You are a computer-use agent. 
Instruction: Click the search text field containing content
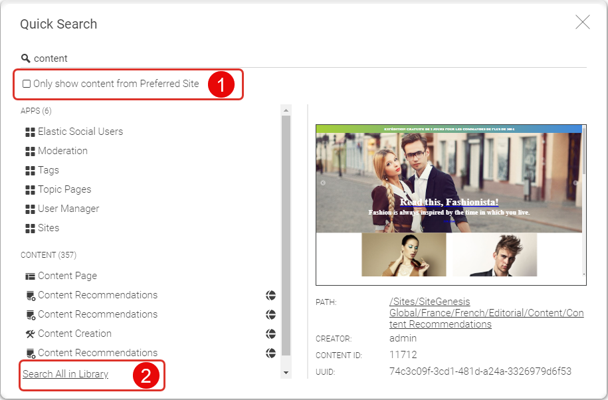tap(306, 58)
